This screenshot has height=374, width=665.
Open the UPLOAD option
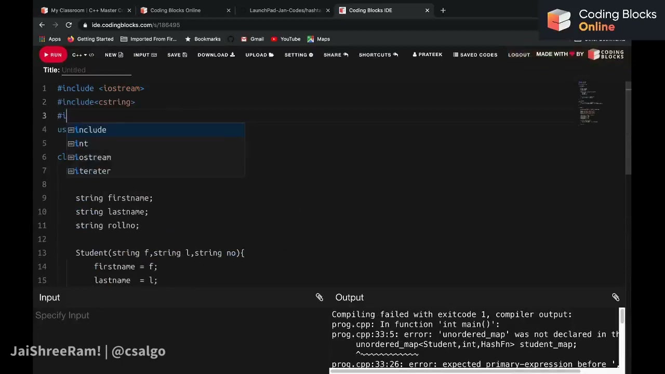click(259, 55)
